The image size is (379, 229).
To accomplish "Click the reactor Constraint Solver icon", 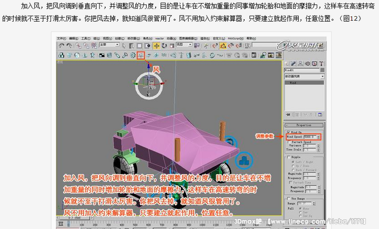I will pyautogui.click(x=173, y=55).
